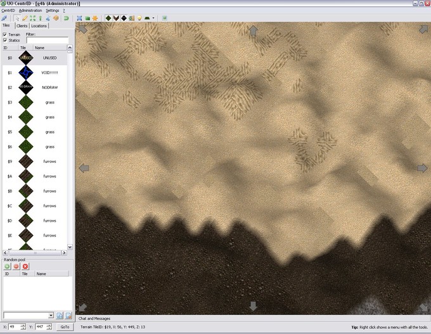The image size is (431, 334).
Task: Clear random pool with red X icon
Action: click(x=25, y=267)
